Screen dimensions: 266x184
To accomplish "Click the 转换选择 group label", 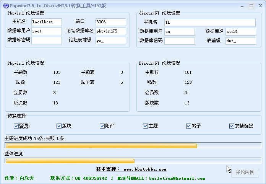I will pyautogui.click(x=16, y=116).
